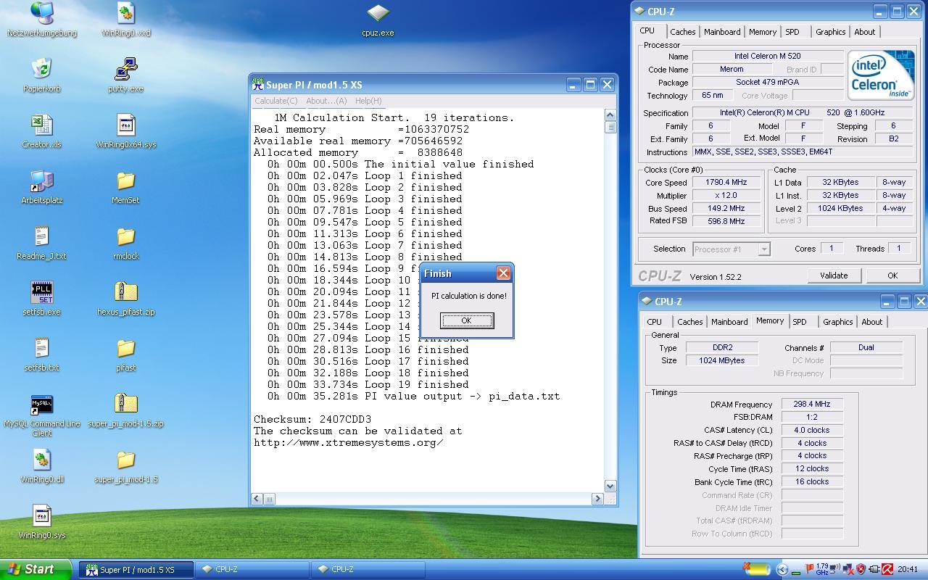Click the Core Speed value field in CPU-Z
928x580 pixels.
tap(727, 183)
